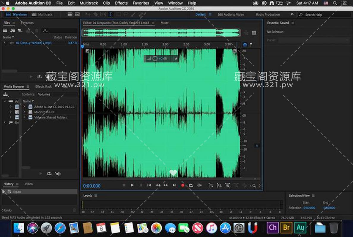This screenshot has width=353, height=237.
Task: Toggle Auto-Play speaker in Media Browser
Action: (58, 174)
